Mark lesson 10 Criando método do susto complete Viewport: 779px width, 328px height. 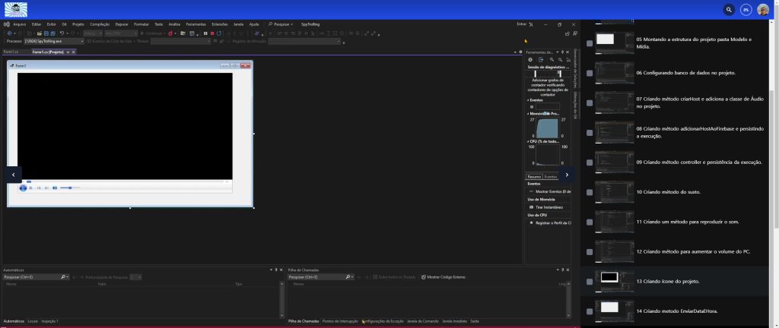tap(590, 192)
